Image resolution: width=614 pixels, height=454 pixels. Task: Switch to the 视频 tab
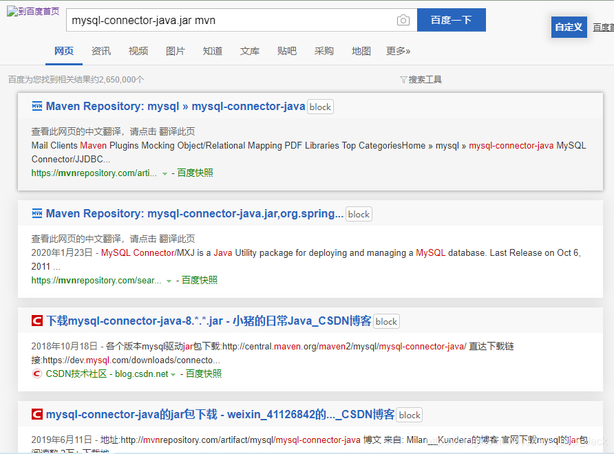(138, 51)
